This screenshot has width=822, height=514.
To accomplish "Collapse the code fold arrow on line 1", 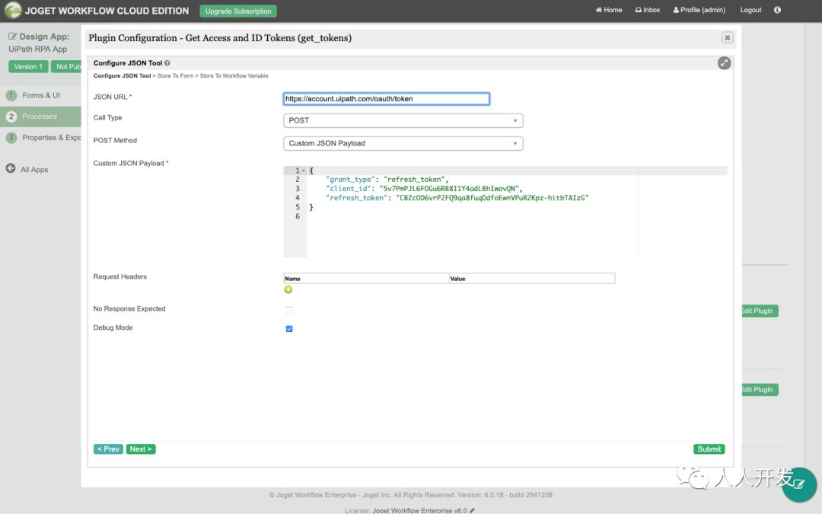I will 303,171.
